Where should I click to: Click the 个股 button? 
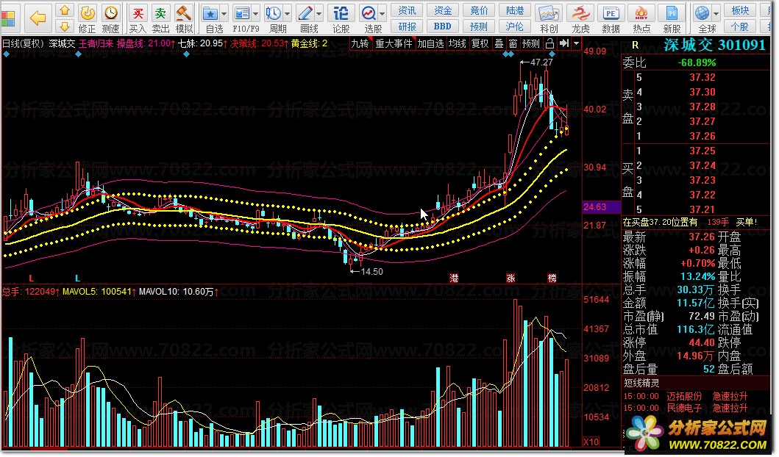[x=740, y=26]
